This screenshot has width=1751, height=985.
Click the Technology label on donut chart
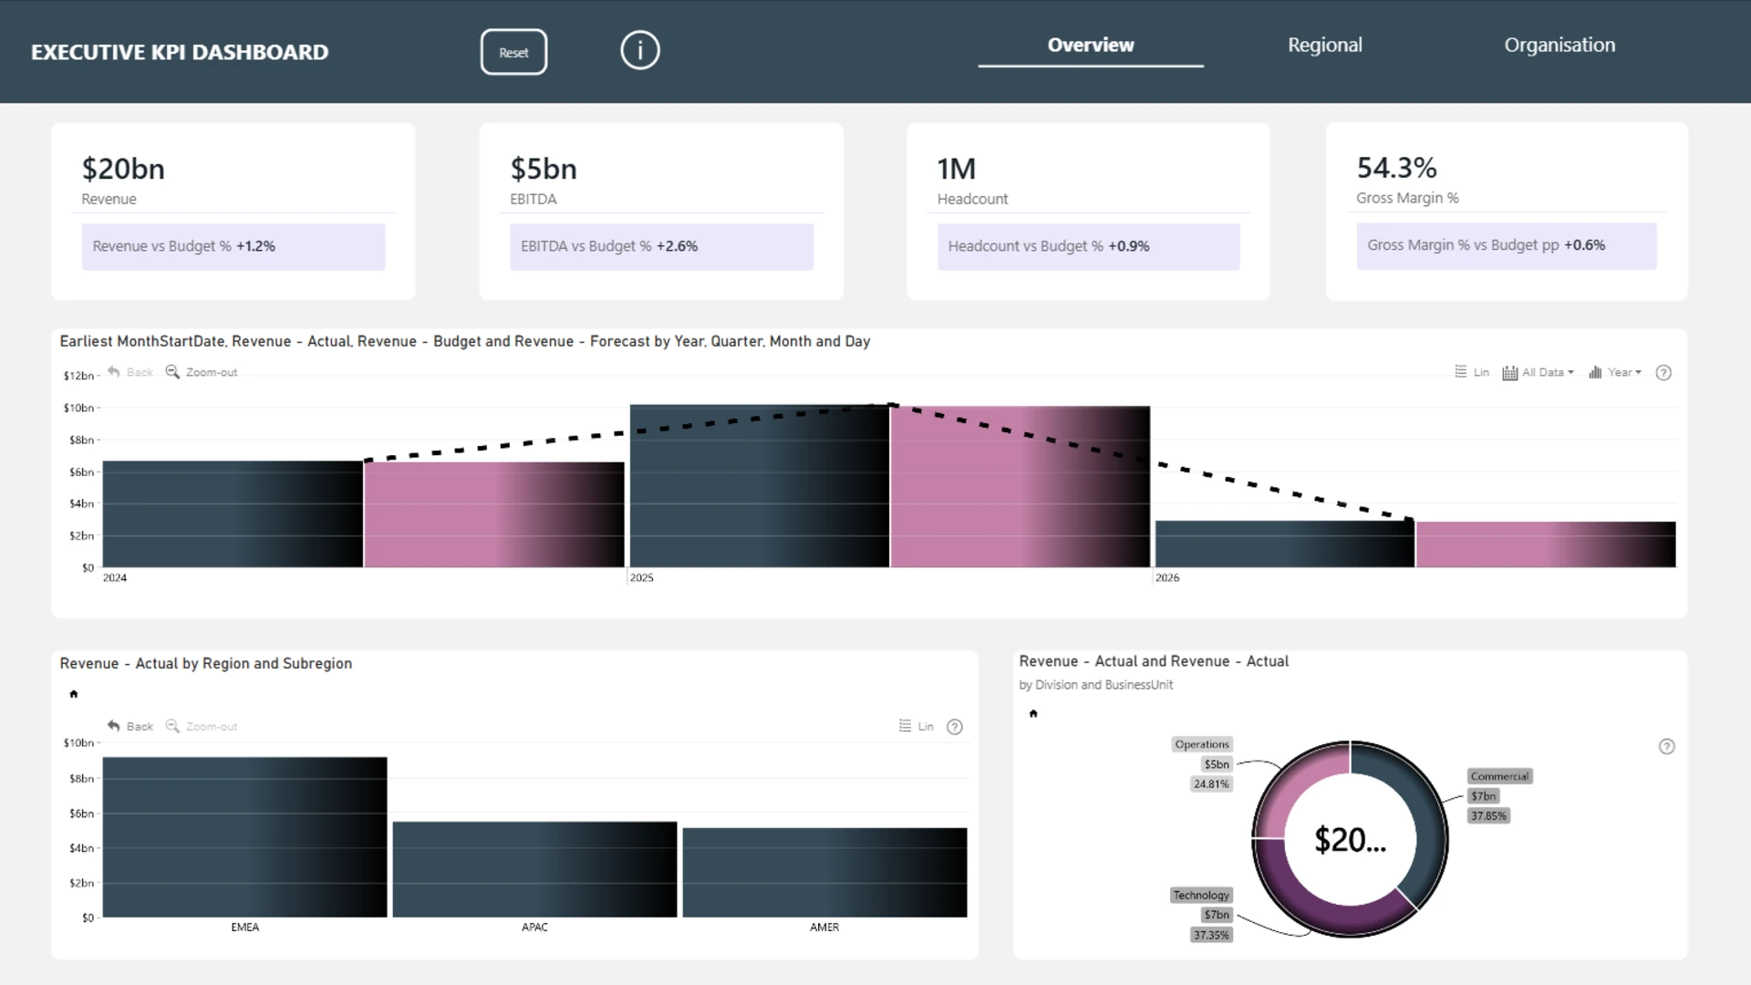click(x=1200, y=895)
